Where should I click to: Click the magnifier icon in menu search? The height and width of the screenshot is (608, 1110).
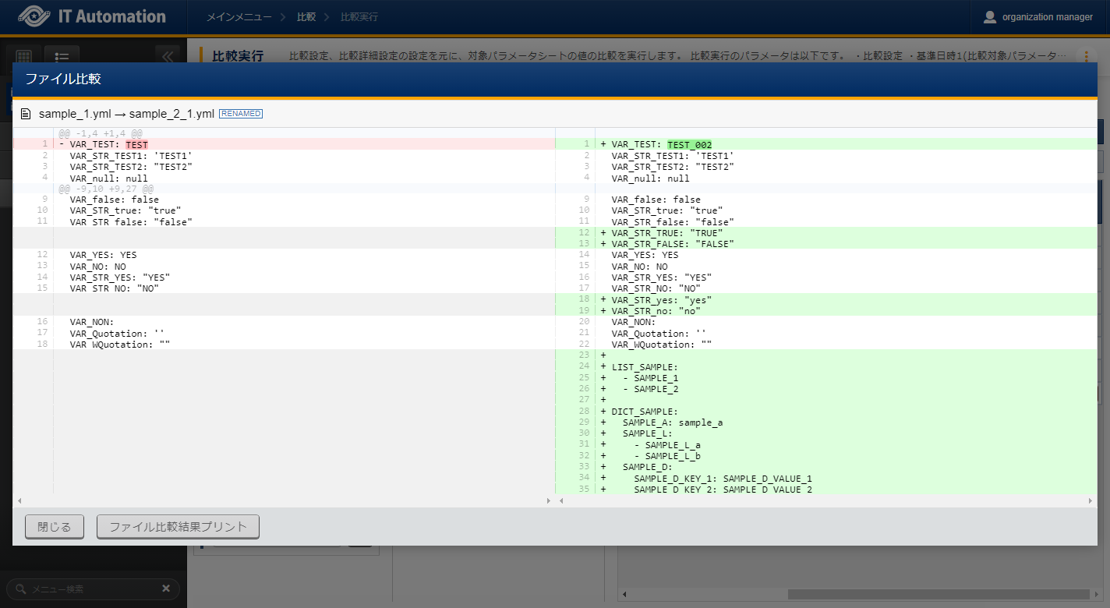coord(21,589)
